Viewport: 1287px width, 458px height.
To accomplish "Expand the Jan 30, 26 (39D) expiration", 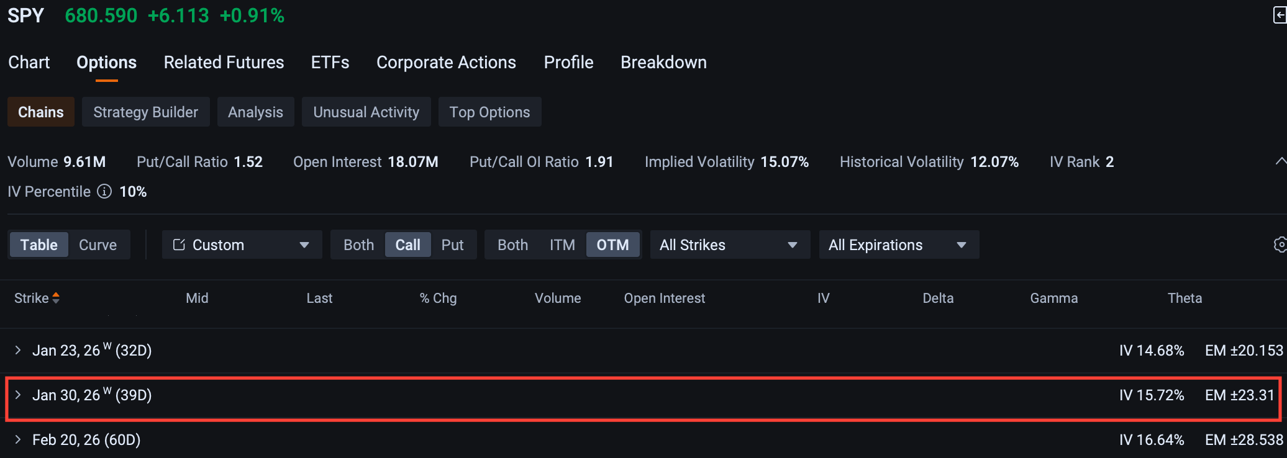I will coord(18,395).
